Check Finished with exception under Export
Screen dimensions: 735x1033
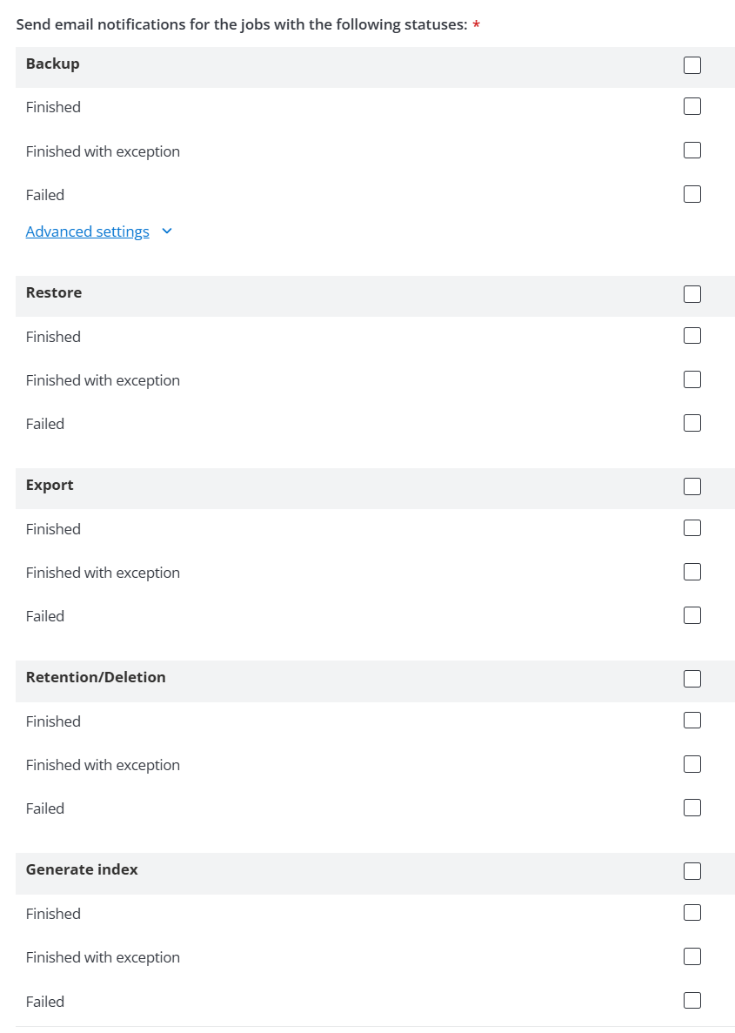[692, 572]
